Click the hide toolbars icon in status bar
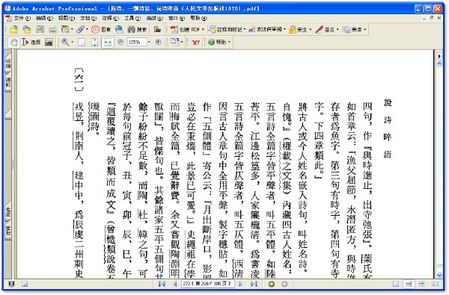Screen dimensions: 449x295 point(25,284)
